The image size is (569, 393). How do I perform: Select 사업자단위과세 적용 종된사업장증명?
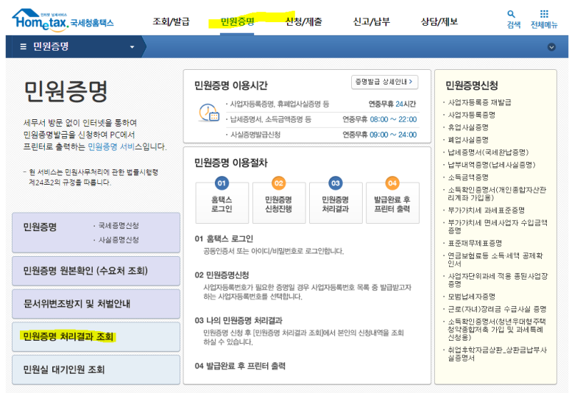coord(498,280)
